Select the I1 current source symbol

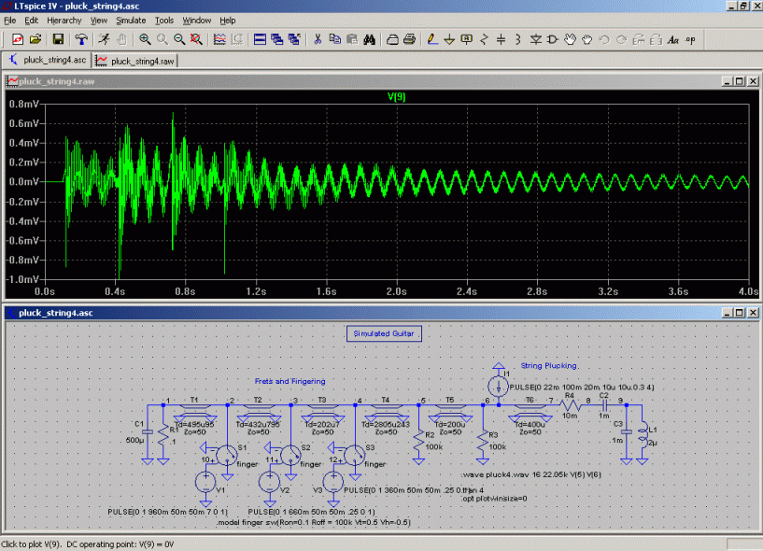[497, 386]
